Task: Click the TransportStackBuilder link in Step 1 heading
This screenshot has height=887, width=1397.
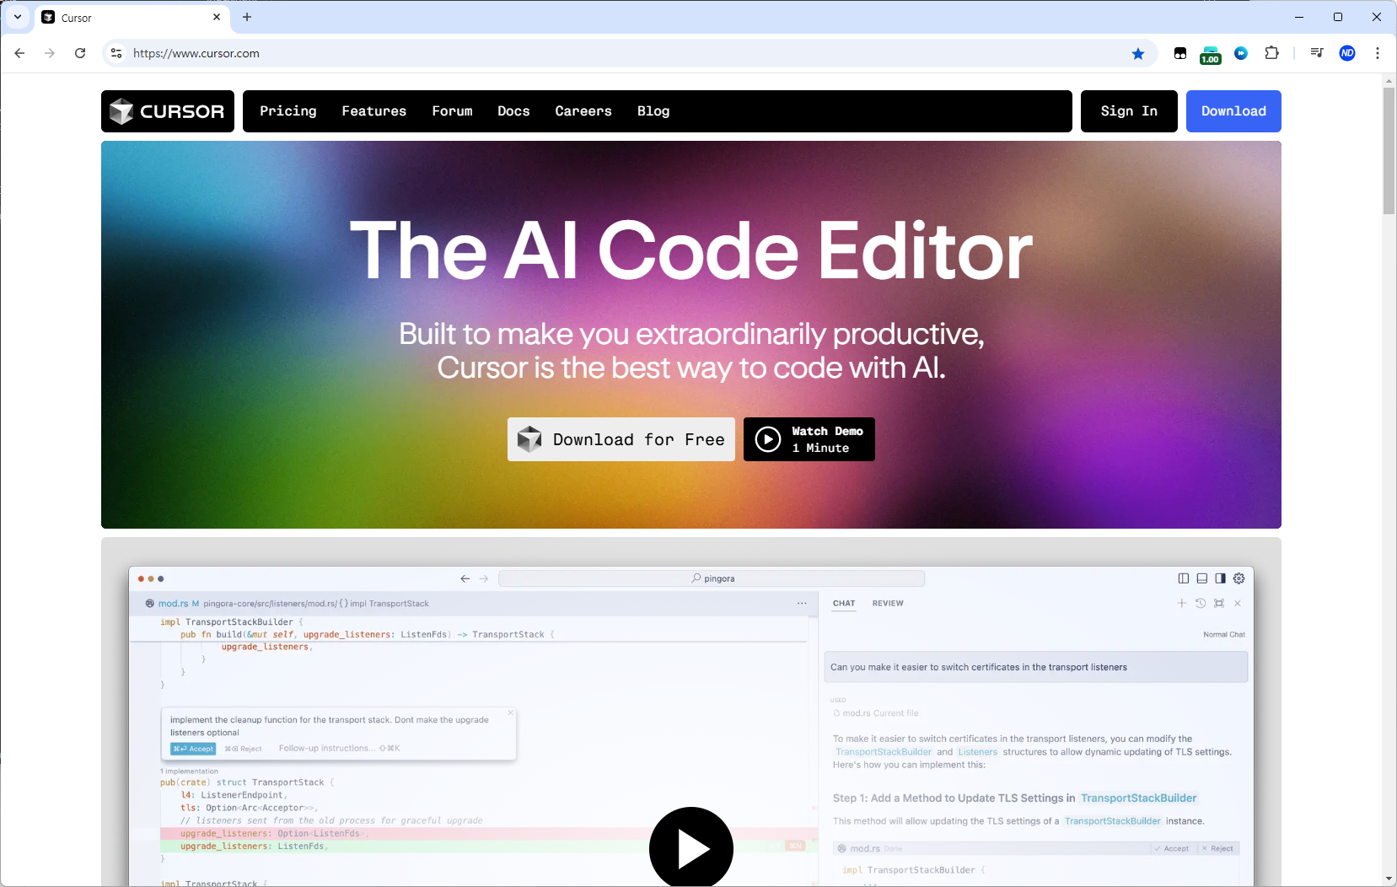Action: [1138, 798]
